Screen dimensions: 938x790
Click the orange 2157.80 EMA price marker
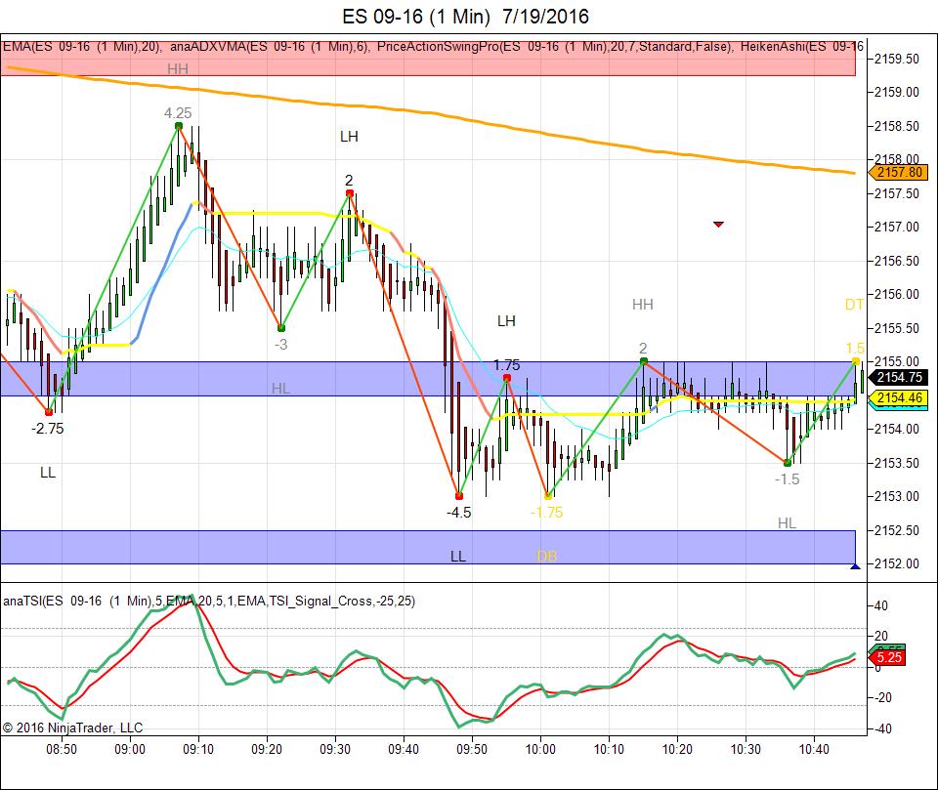coord(898,172)
